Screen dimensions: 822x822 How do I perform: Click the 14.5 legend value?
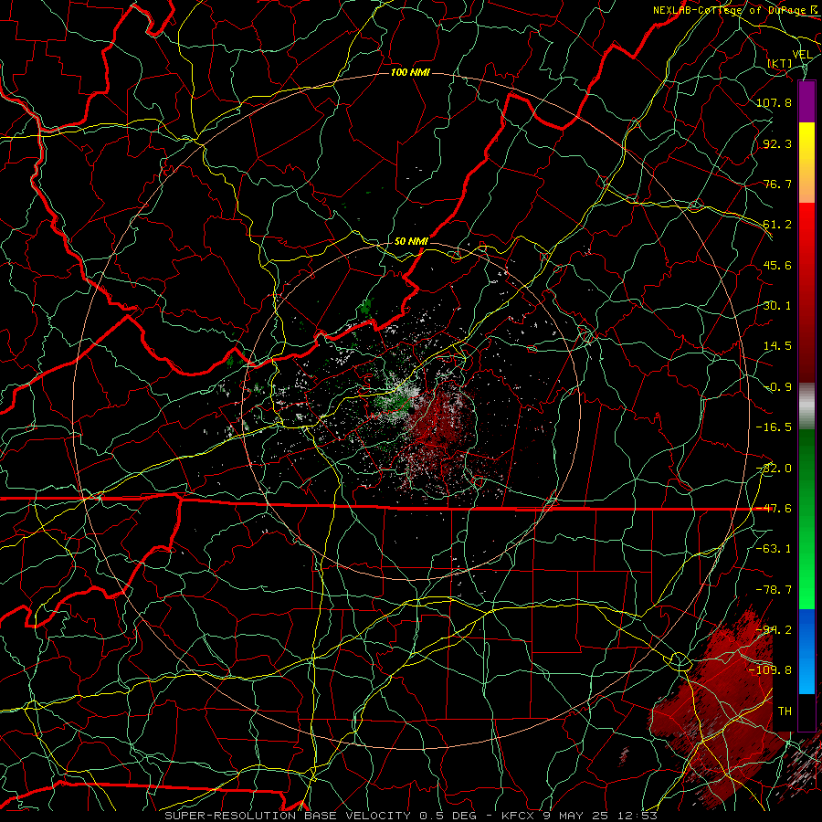click(x=777, y=346)
